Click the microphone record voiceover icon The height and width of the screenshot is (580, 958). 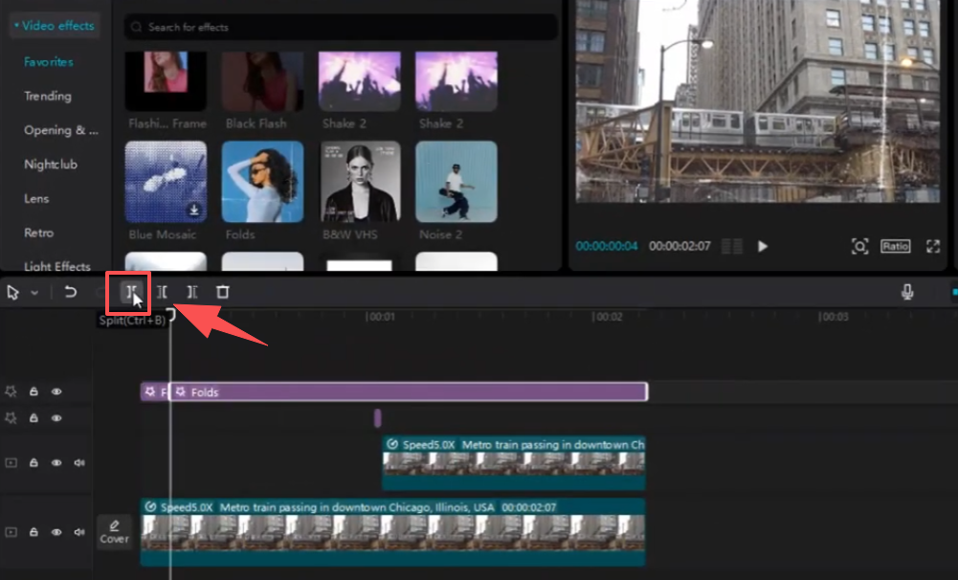point(907,292)
